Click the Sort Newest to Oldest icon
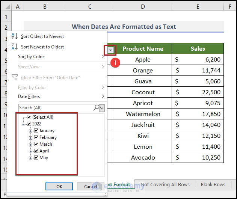The height and width of the screenshot is (199, 237). point(15,47)
